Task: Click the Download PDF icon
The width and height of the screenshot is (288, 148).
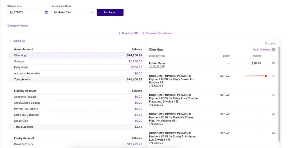Action: (x=120, y=33)
